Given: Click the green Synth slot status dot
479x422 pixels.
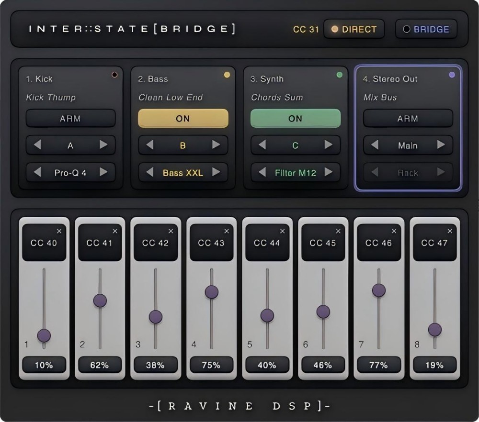Looking at the screenshot, I should 340,75.
